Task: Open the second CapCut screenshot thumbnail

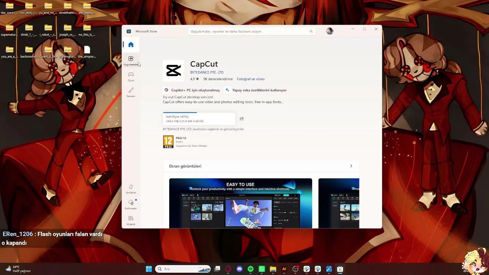Action: point(339,203)
